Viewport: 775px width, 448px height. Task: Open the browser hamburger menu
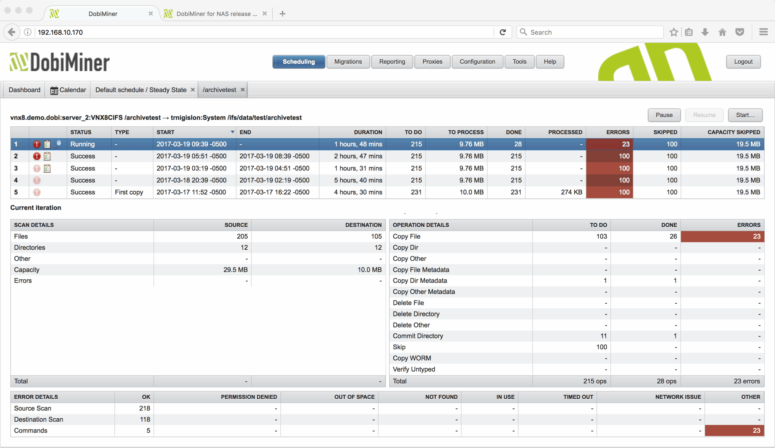pyautogui.click(x=763, y=32)
